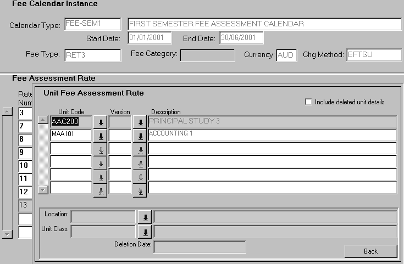
Task: Click the ACCOUNTING 1 description field
Action: (272, 135)
